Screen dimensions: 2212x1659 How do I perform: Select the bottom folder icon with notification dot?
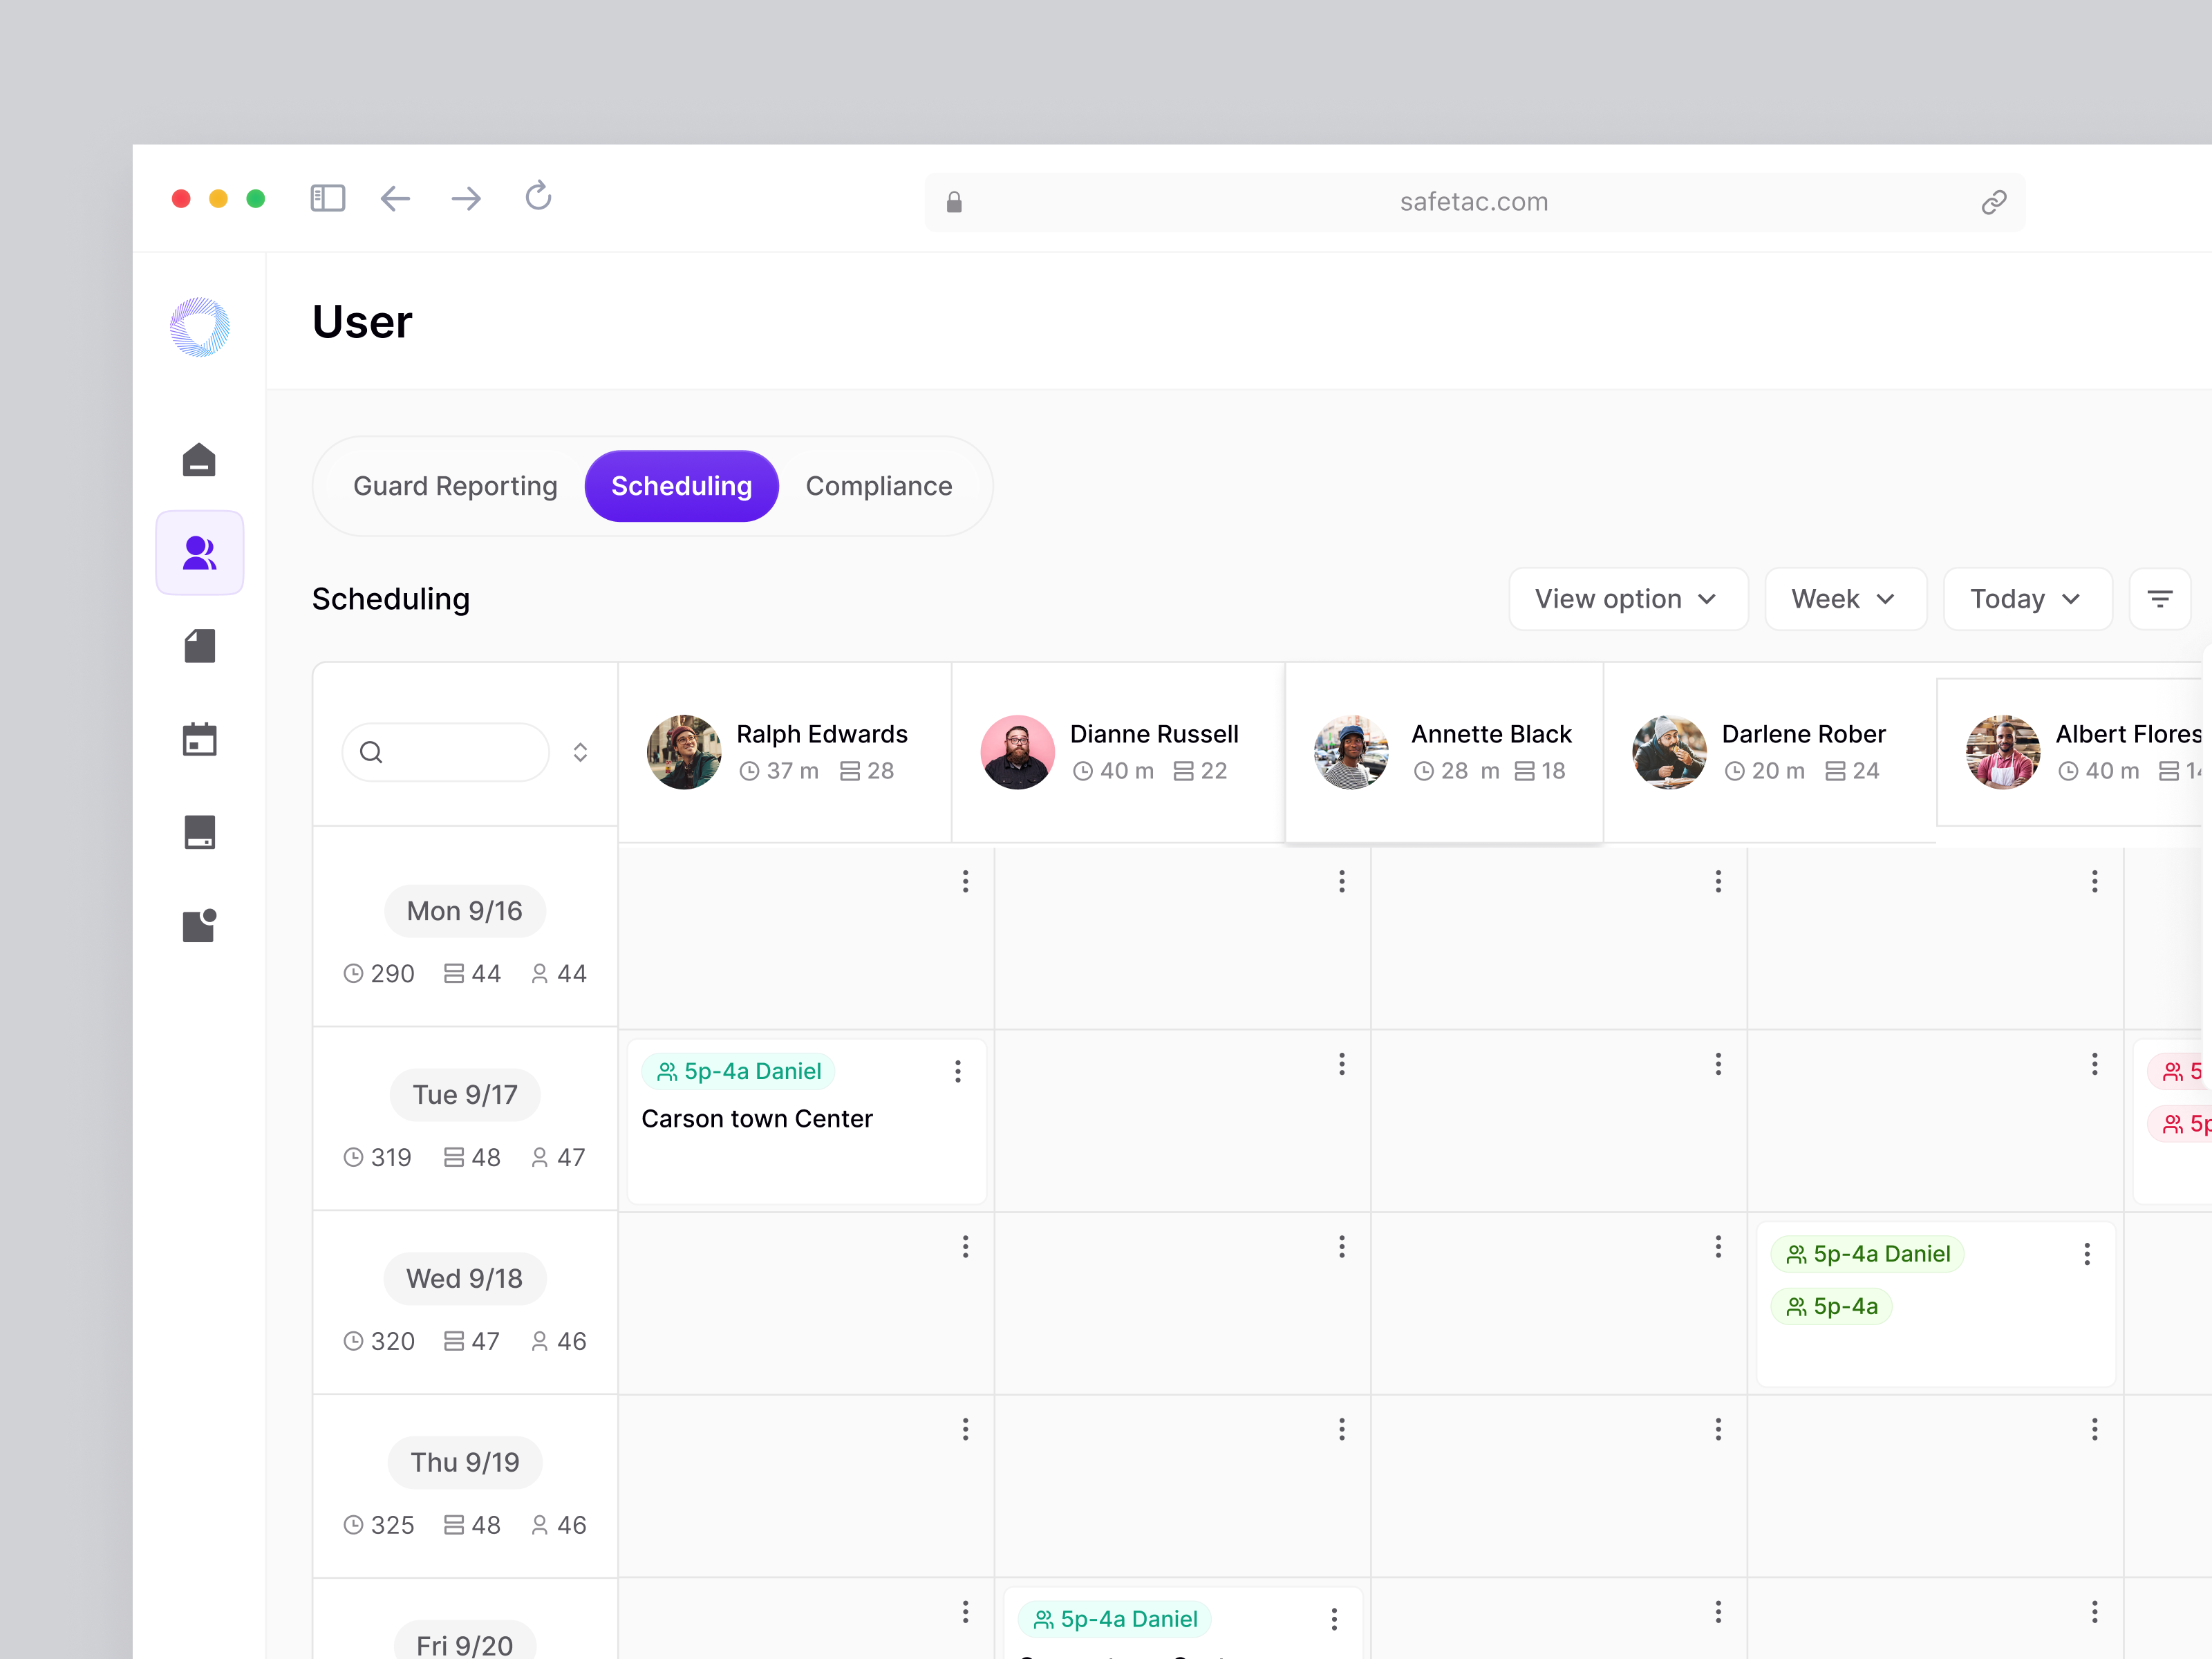pyautogui.click(x=199, y=925)
